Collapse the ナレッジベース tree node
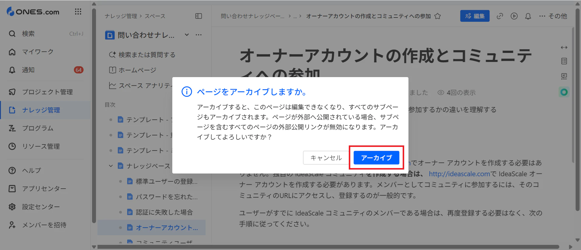Viewport: 581px width, 250px height. coord(111,166)
